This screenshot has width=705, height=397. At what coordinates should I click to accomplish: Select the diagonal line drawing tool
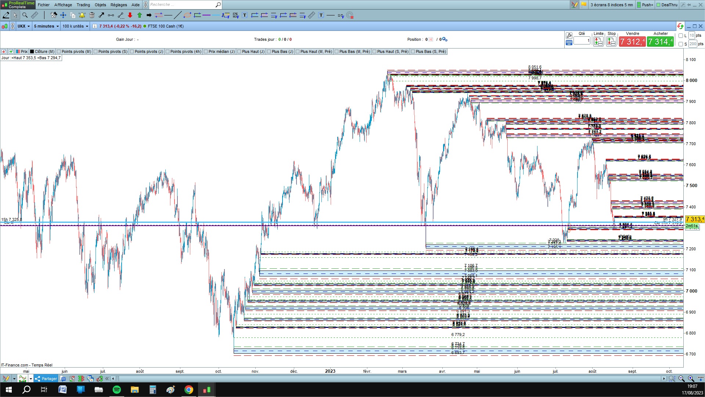178,15
